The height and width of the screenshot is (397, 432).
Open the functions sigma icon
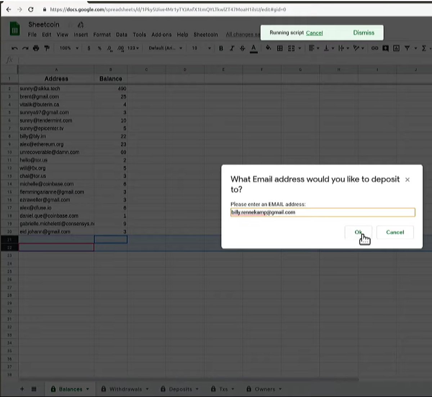pos(424,48)
